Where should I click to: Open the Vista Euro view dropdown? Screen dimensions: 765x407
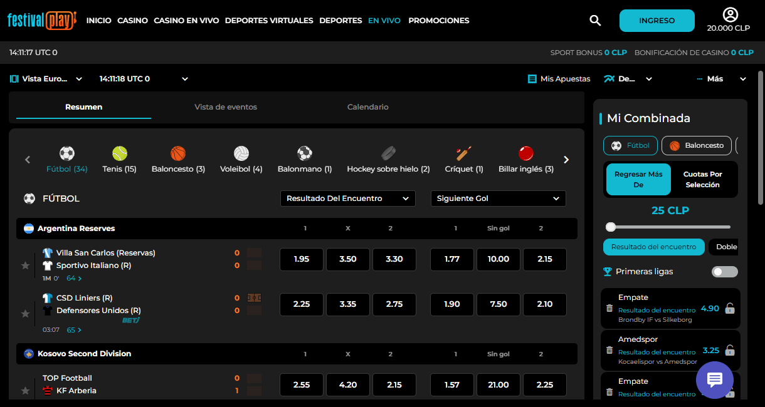click(x=46, y=79)
